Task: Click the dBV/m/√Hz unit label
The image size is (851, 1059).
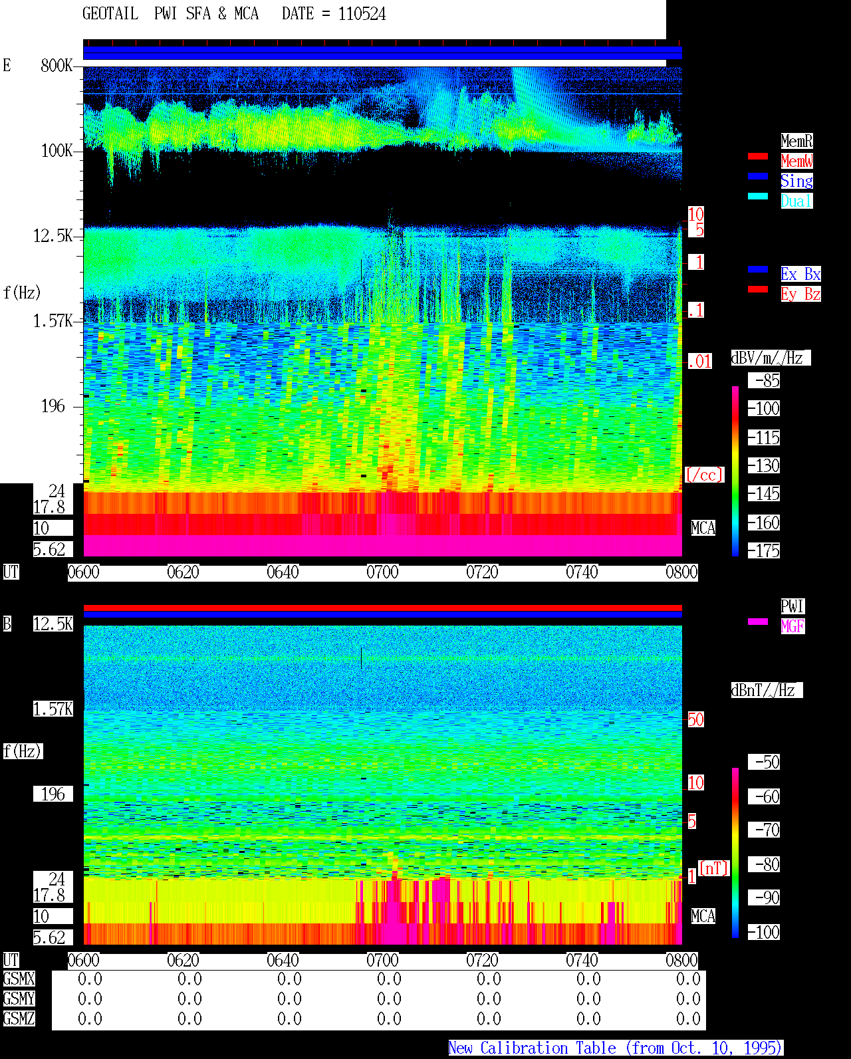Action: 771,358
